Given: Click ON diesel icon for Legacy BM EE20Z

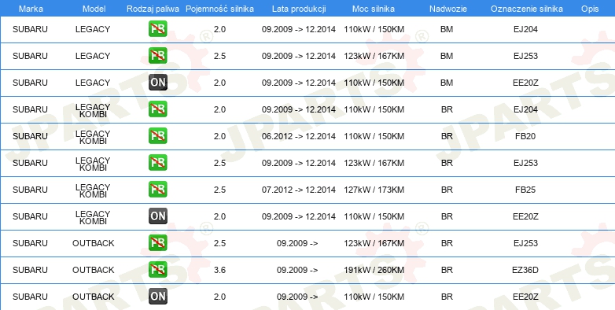Looking at the screenshot, I should coord(157,83).
